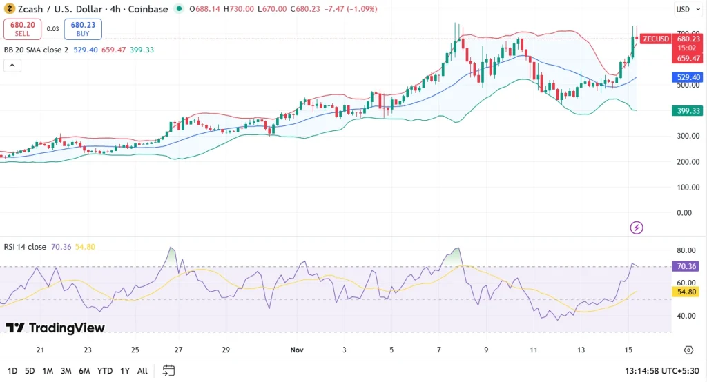The image size is (707, 382).
Task: Select the YTD time range
Action: point(105,371)
